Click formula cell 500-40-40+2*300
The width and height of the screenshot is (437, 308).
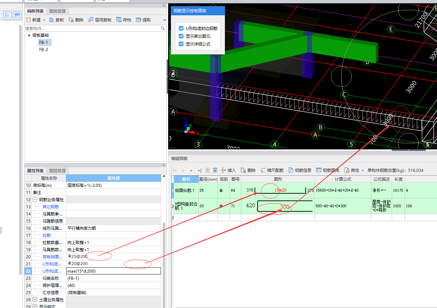pyautogui.click(x=343, y=206)
